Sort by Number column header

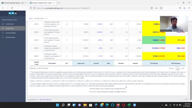(121, 63)
